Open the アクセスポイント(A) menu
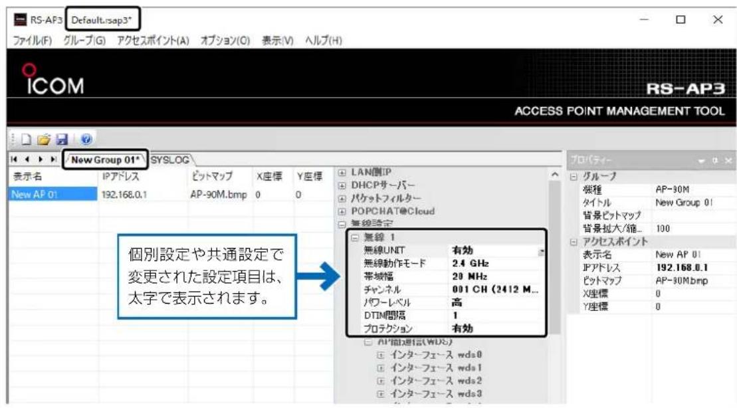 154,41
